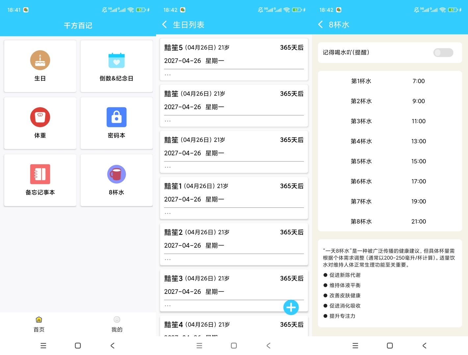Tap Android recents menu on home screen
Screen dimensions: 468x355
click(43, 345)
